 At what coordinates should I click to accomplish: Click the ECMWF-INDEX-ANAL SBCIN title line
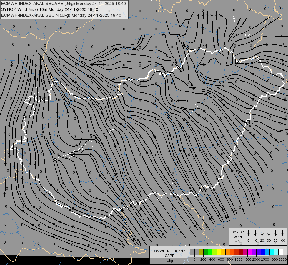click(61, 15)
